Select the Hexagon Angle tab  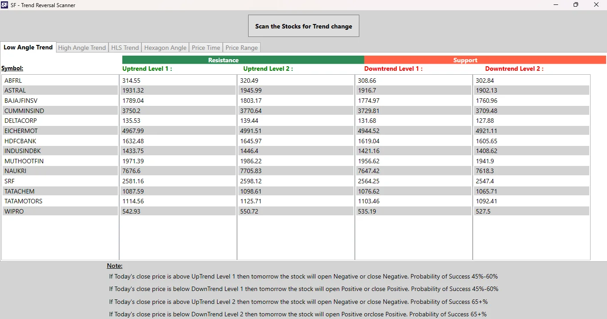point(165,47)
